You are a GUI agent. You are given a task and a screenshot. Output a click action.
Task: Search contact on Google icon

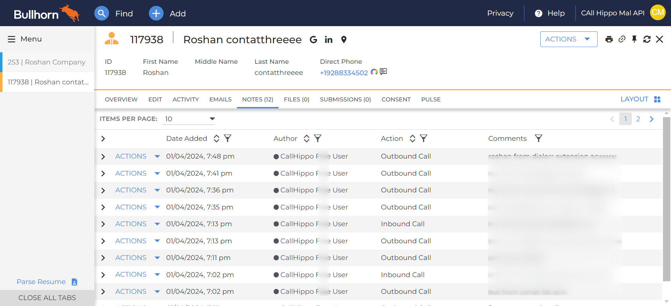[313, 40]
